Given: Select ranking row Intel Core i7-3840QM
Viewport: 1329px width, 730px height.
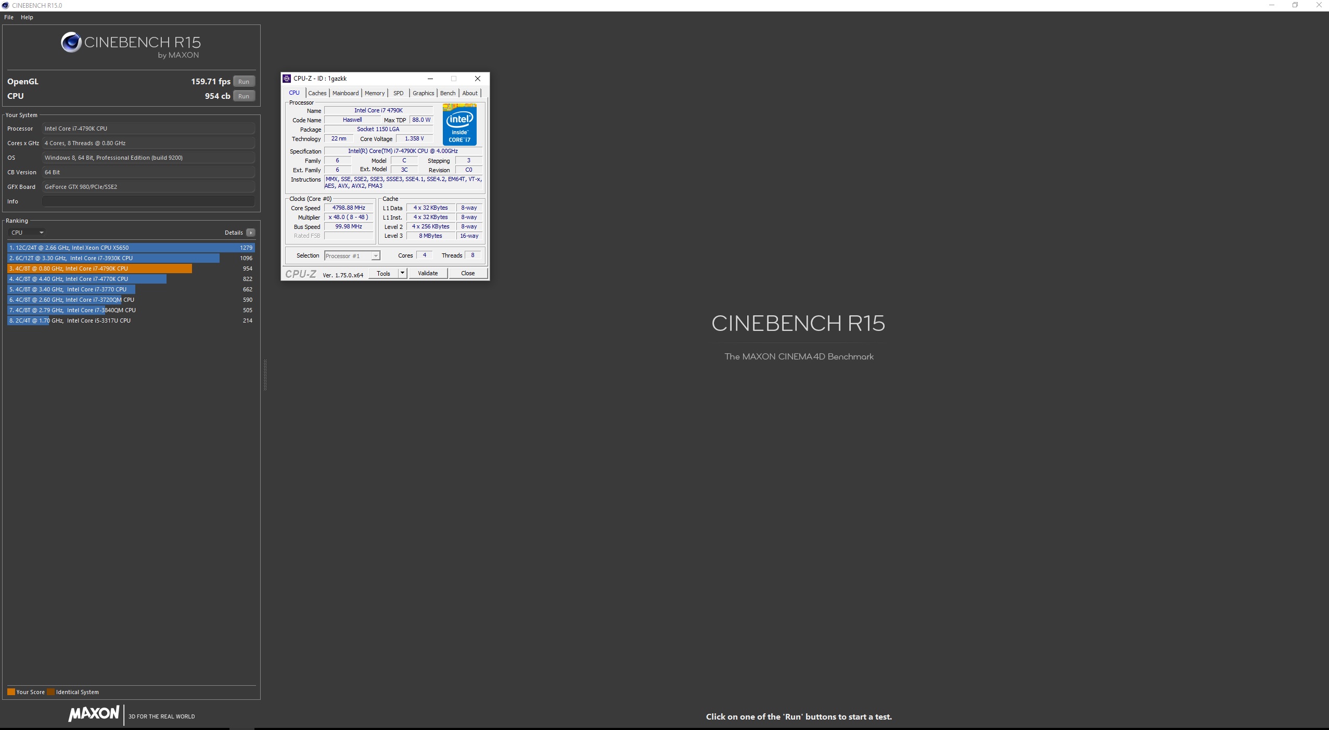Looking at the screenshot, I should coord(131,310).
